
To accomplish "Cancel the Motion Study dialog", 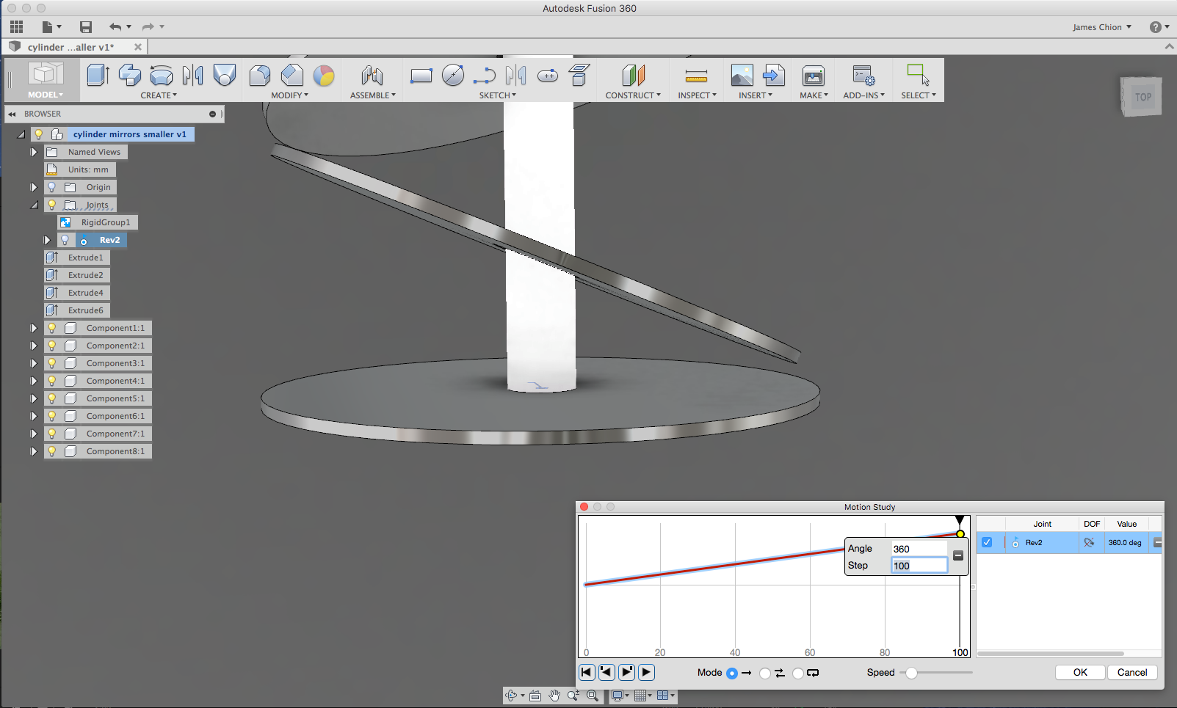I will pos(1131,672).
